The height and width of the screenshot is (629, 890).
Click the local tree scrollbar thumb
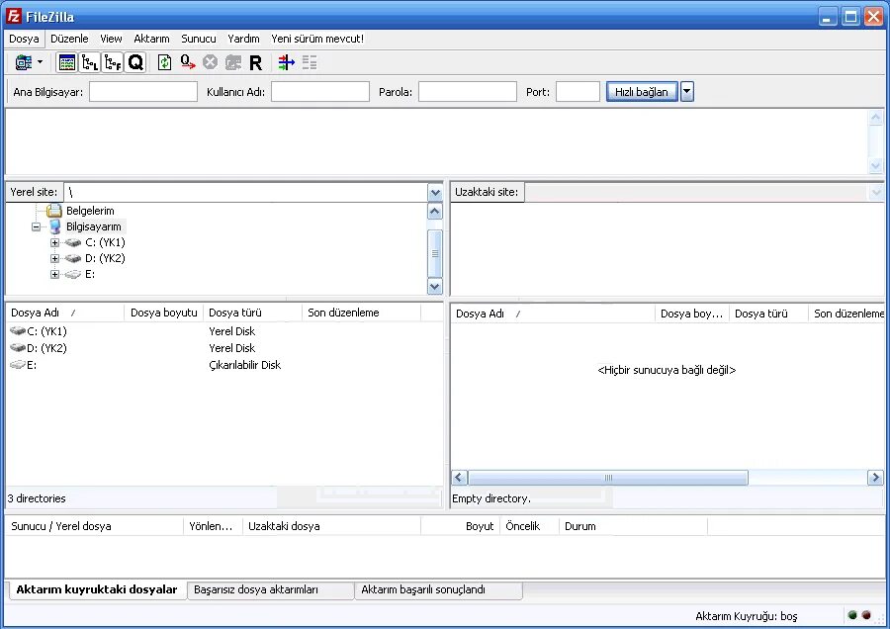pyautogui.click(x=435, y=253)
